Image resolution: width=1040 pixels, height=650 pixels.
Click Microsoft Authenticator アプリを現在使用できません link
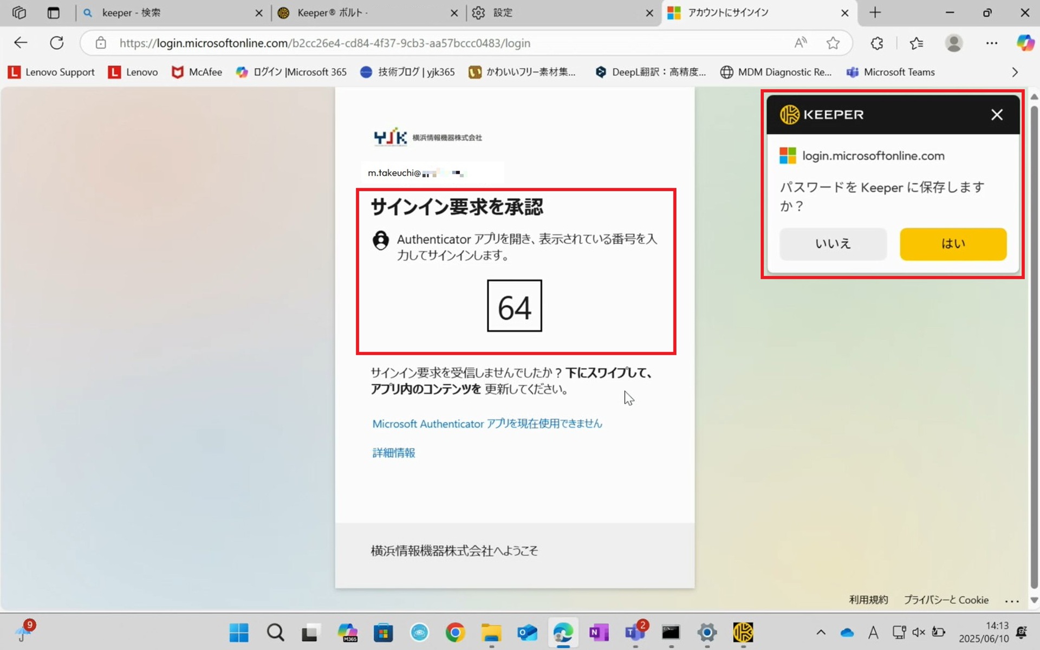[x=486, y=424]
